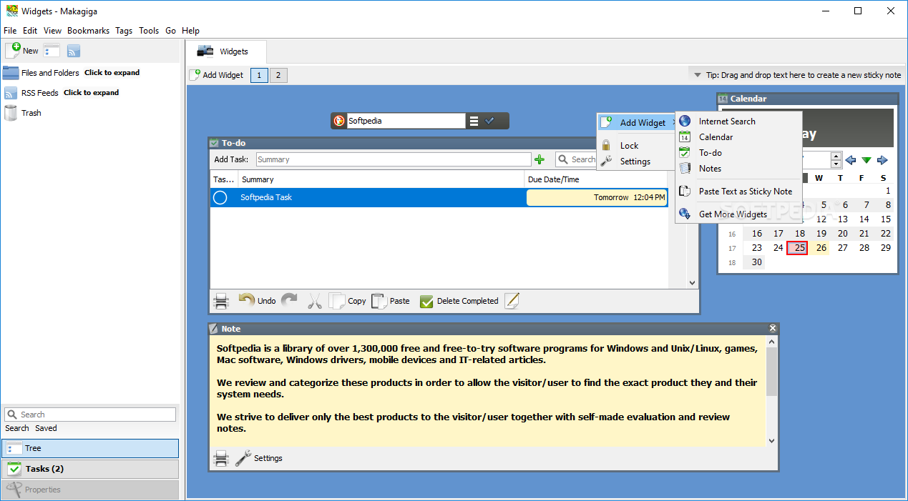Click Note scrollbar down arrow
Screen dimensions: 908x501
coord(771,441)
